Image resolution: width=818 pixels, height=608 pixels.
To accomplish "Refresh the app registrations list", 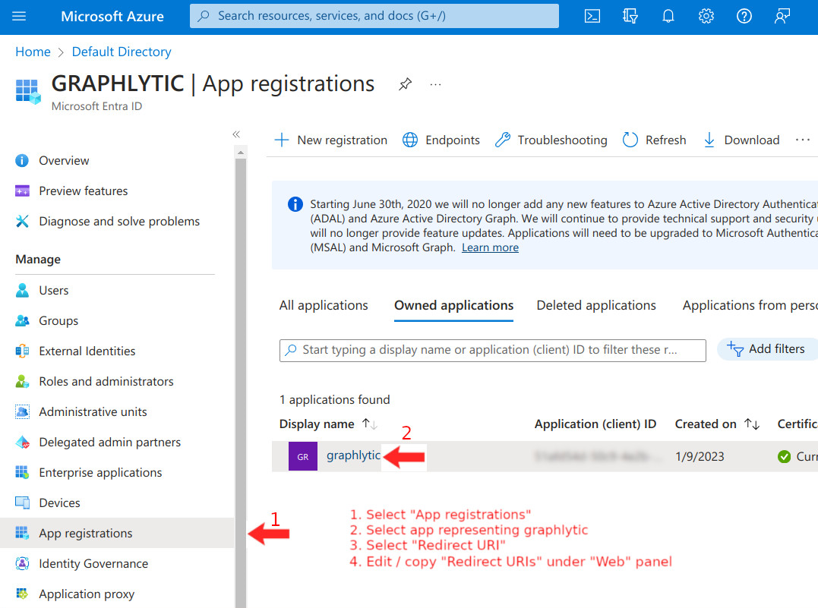I will pyautogui.click(x=654, y=140).
